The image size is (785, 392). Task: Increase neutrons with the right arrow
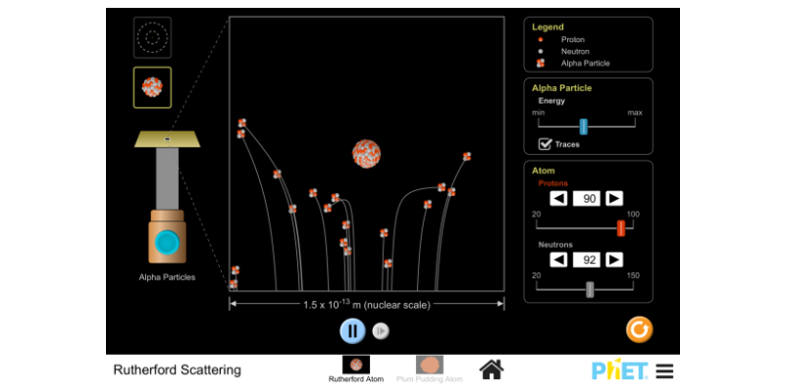[614, 260]
